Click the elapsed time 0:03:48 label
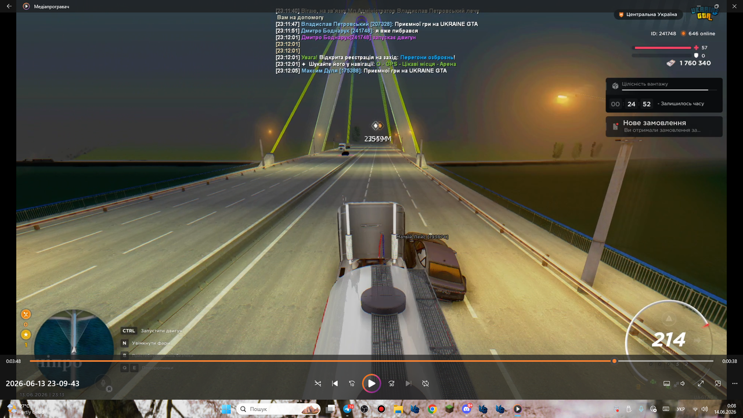The width and height of the screenshot is (743, 418). pyautogui.click(x=13, y=361)
